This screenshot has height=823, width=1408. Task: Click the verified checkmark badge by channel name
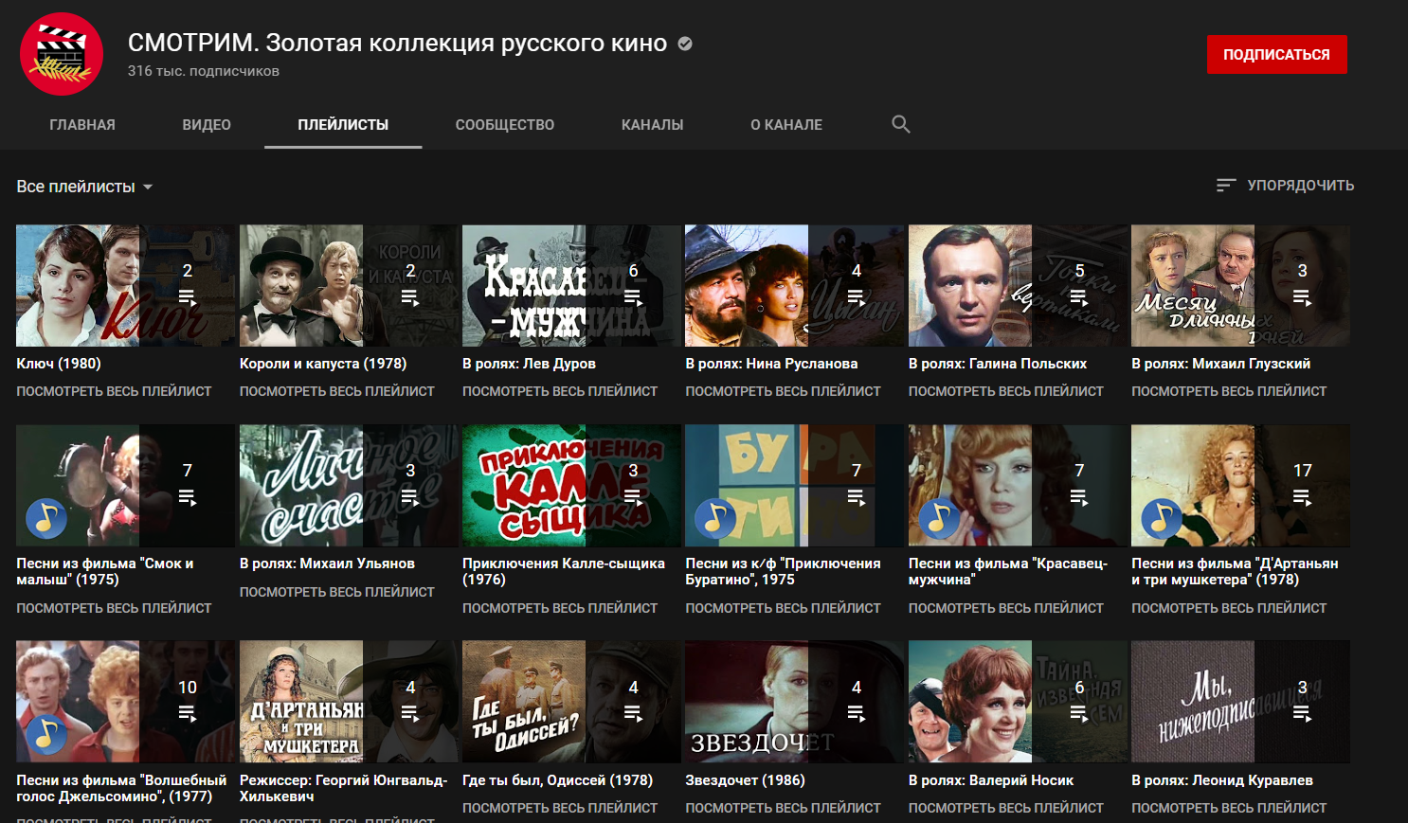tap(685, 44)
